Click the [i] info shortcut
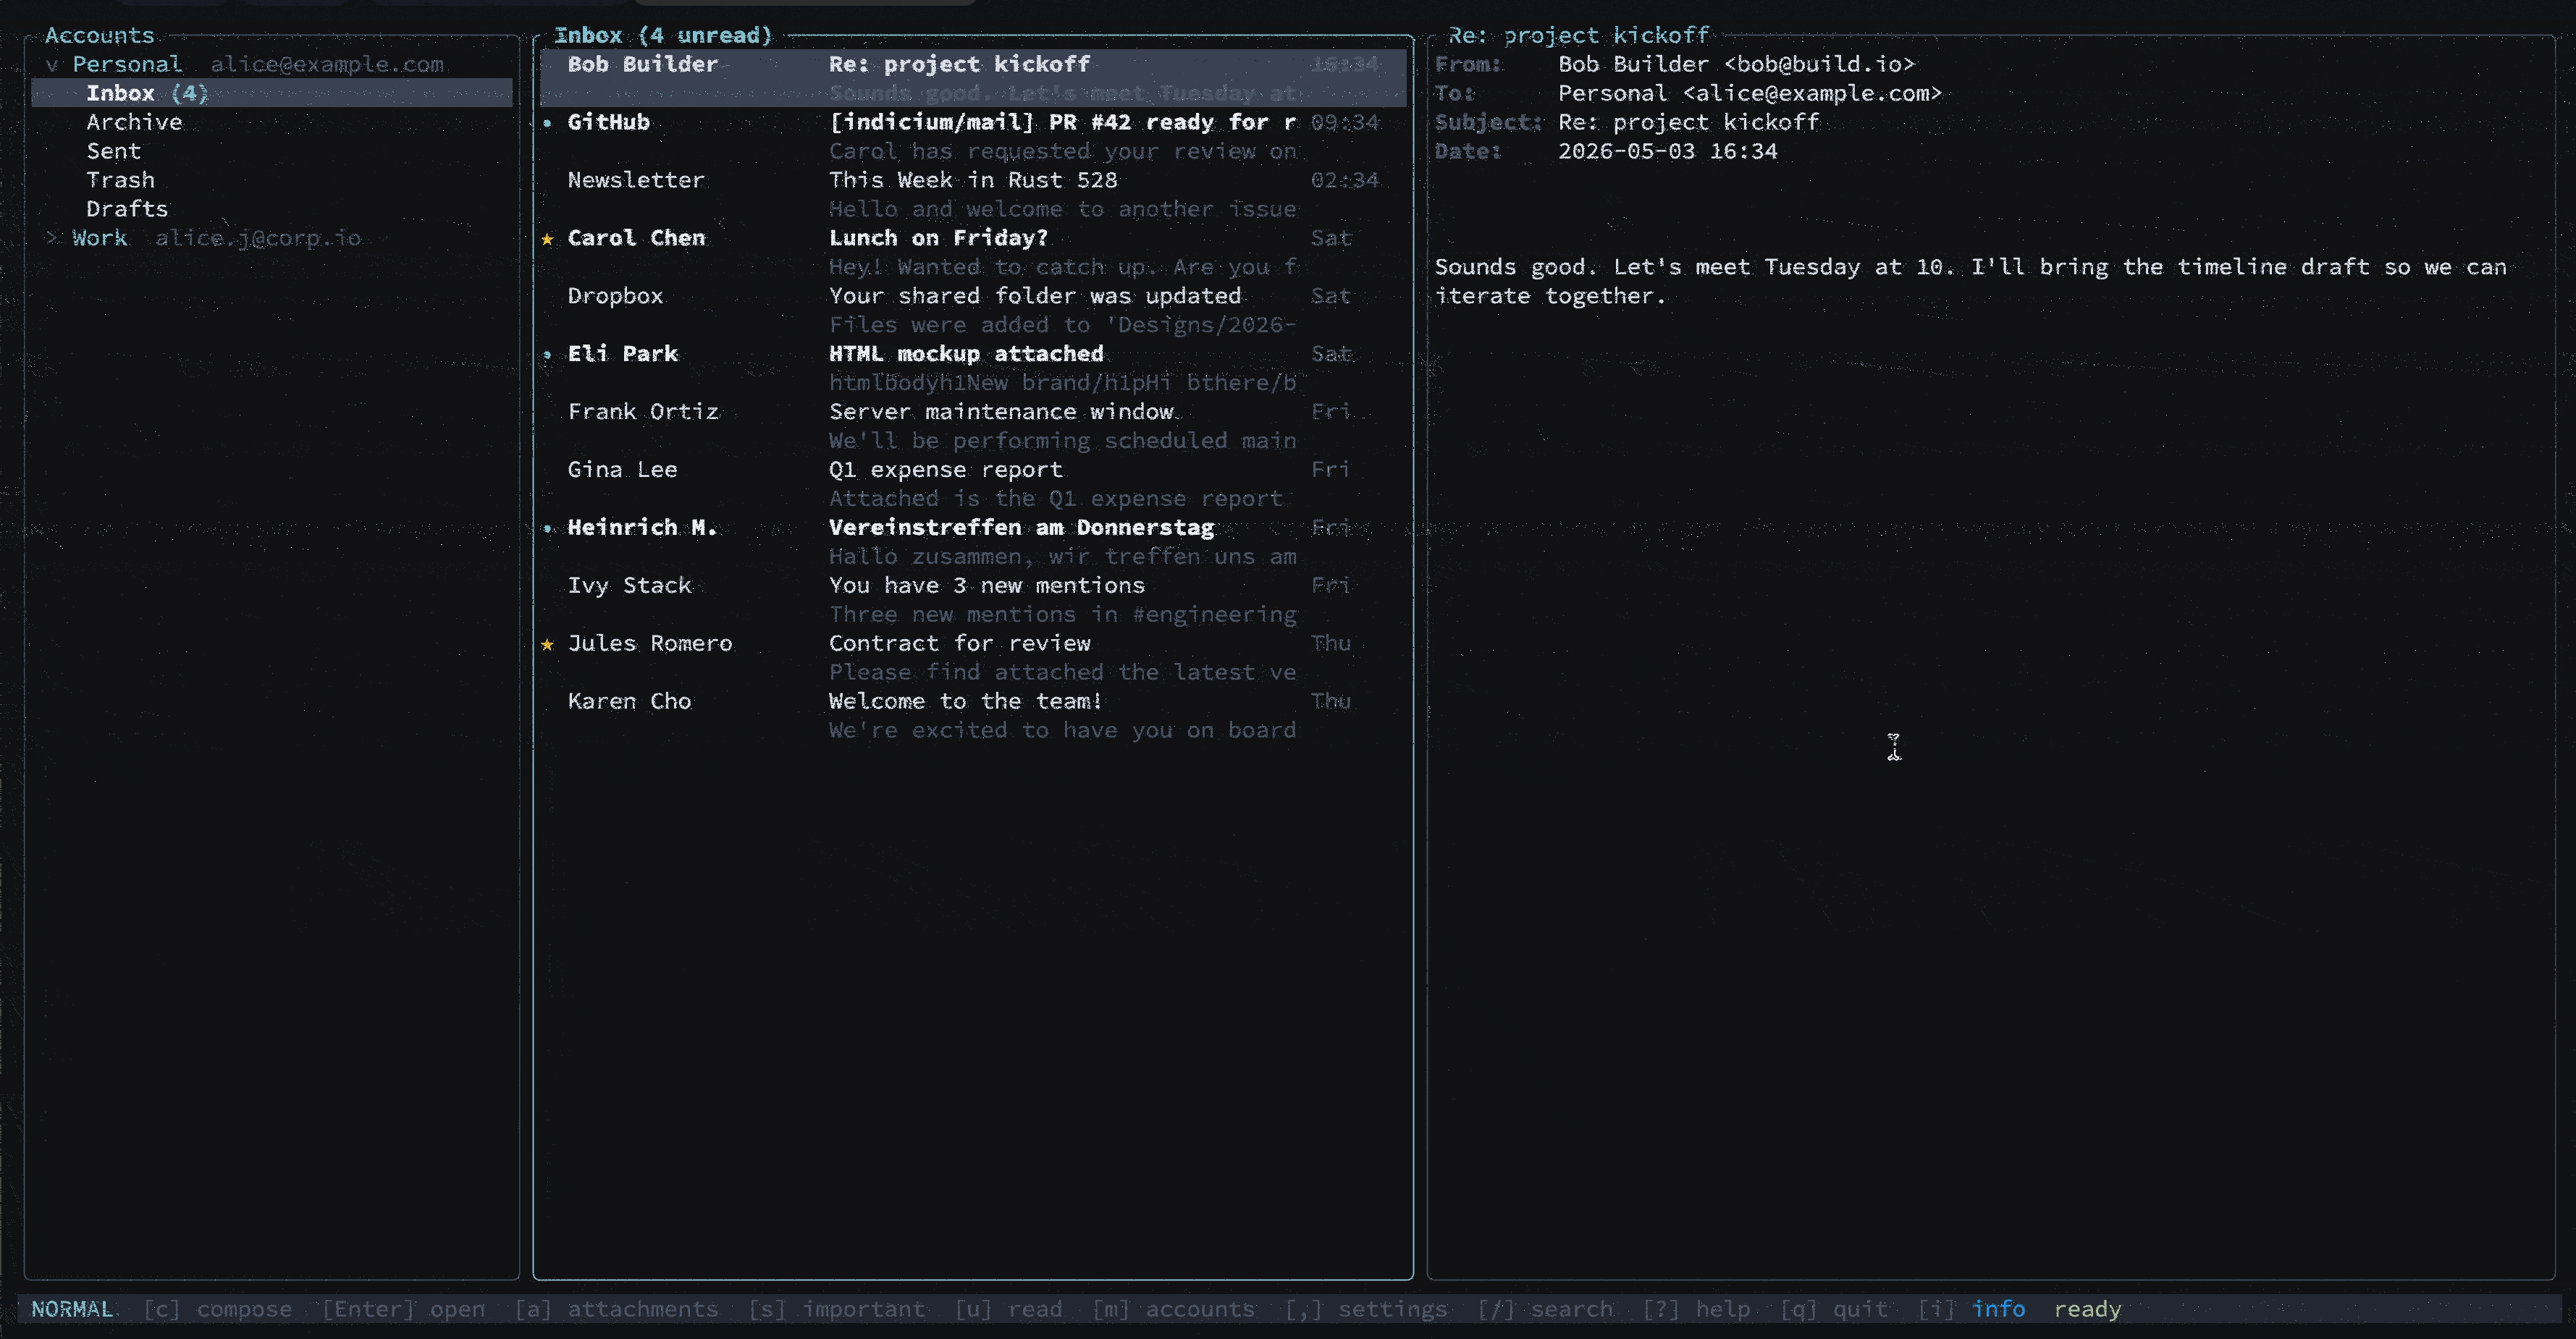The image size is (2576, 1339). coord(1971,1309)
